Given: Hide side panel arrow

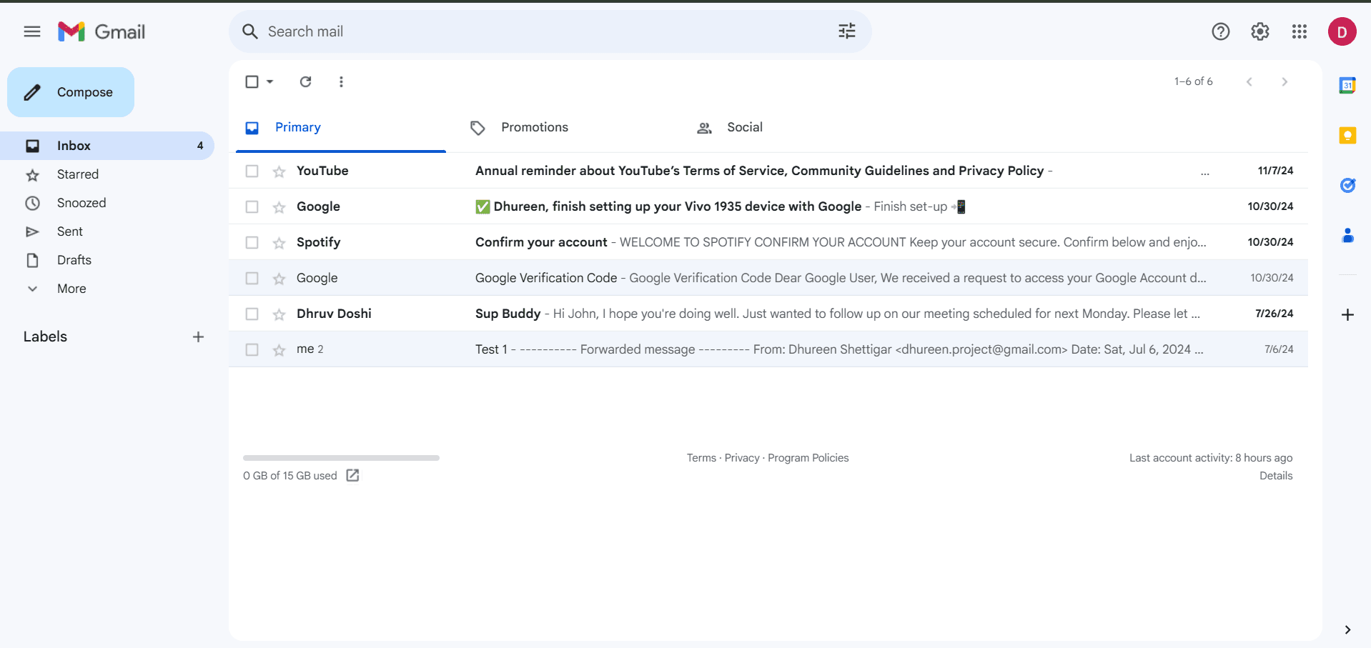Looking at the screenshot, I should click(x=1347, y=629).
